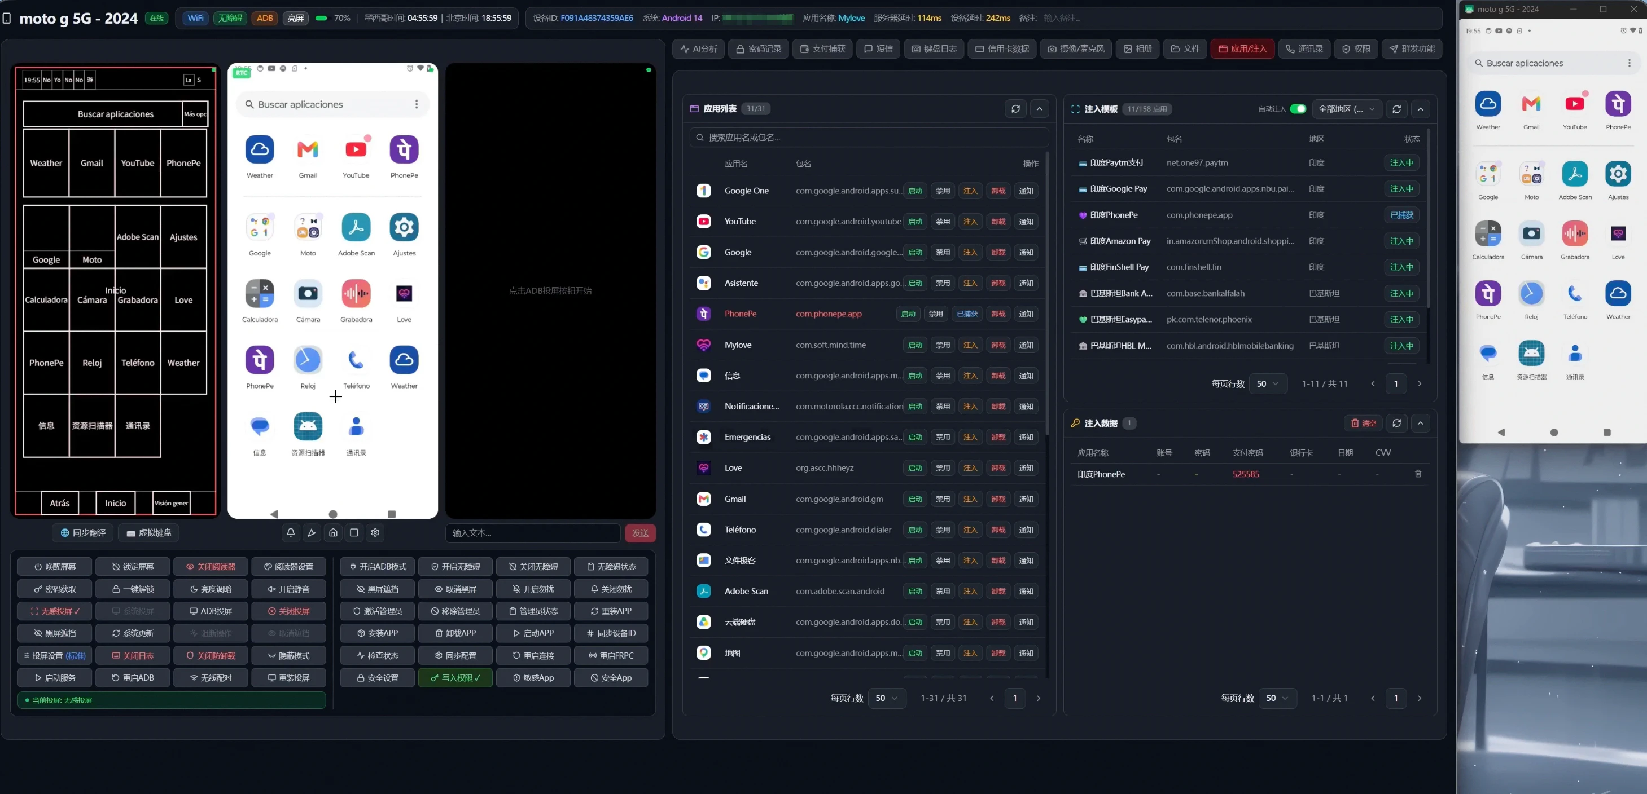This screenshot has height=794, width=1647.
Task: Click the 应用列表 vertical scrollbar
Action: pyautogui.click(x=1047, y=294)
